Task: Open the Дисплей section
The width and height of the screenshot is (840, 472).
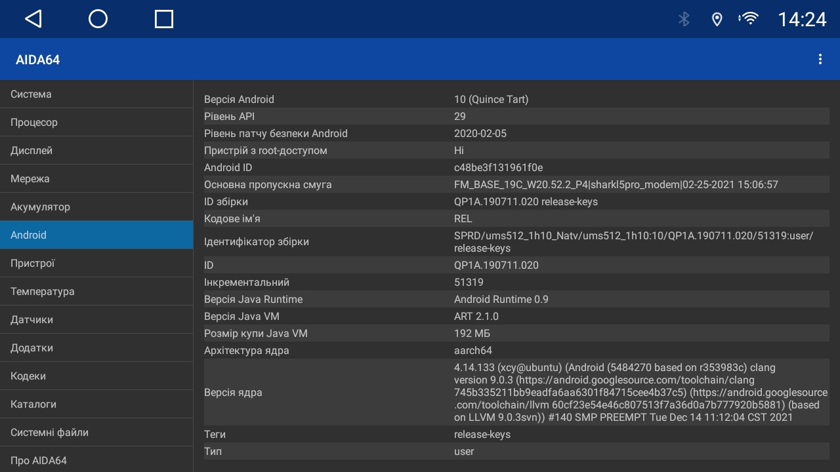Action: [x=96, y=151]
